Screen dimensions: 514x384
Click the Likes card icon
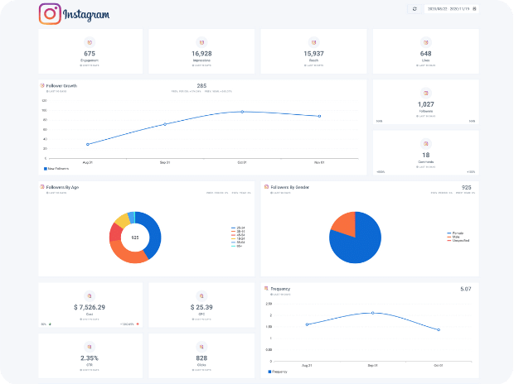425,41
